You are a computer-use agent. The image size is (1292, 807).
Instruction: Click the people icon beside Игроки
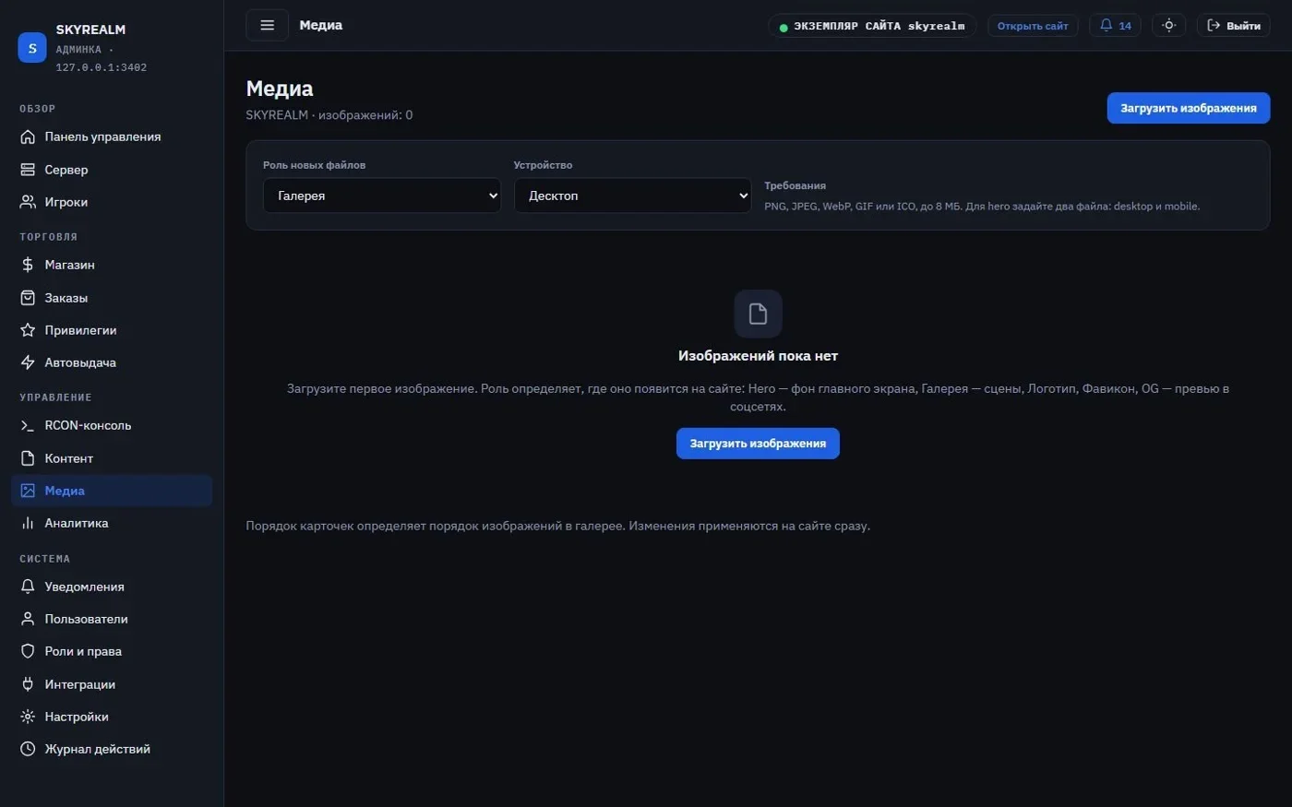click(x=28, y=202)
